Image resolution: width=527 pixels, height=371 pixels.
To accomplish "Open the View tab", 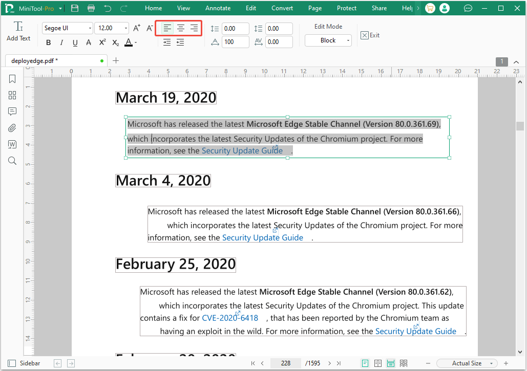I will point(183,8).
